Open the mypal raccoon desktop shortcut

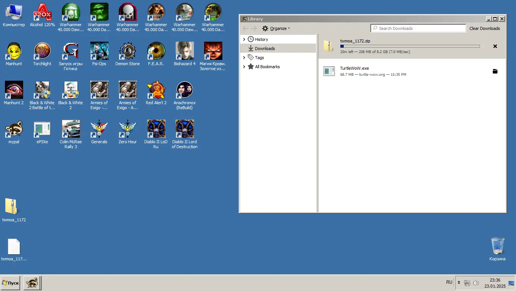point(14,132)
